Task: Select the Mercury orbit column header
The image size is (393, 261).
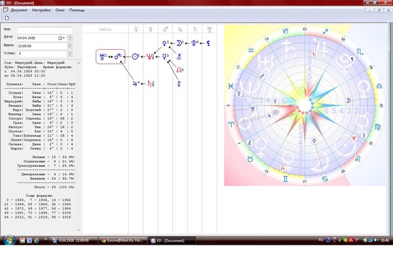Action: click(136, 29)
